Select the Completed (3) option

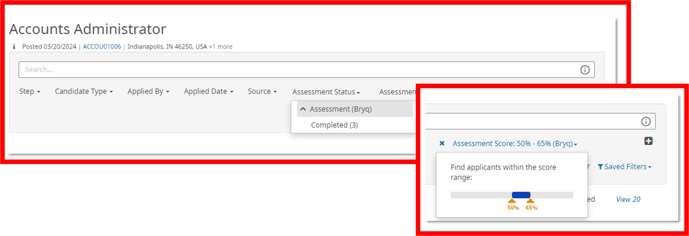[x=334, y=125]
